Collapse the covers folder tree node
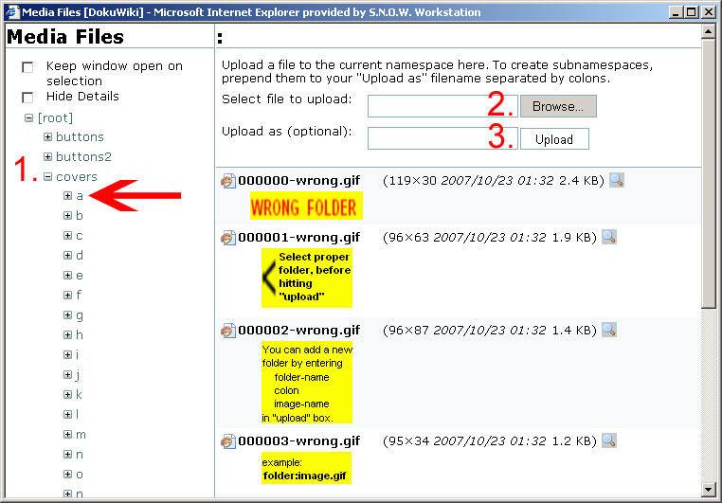The height and width of the screenshot is (503, 722). tap(47, 176)
